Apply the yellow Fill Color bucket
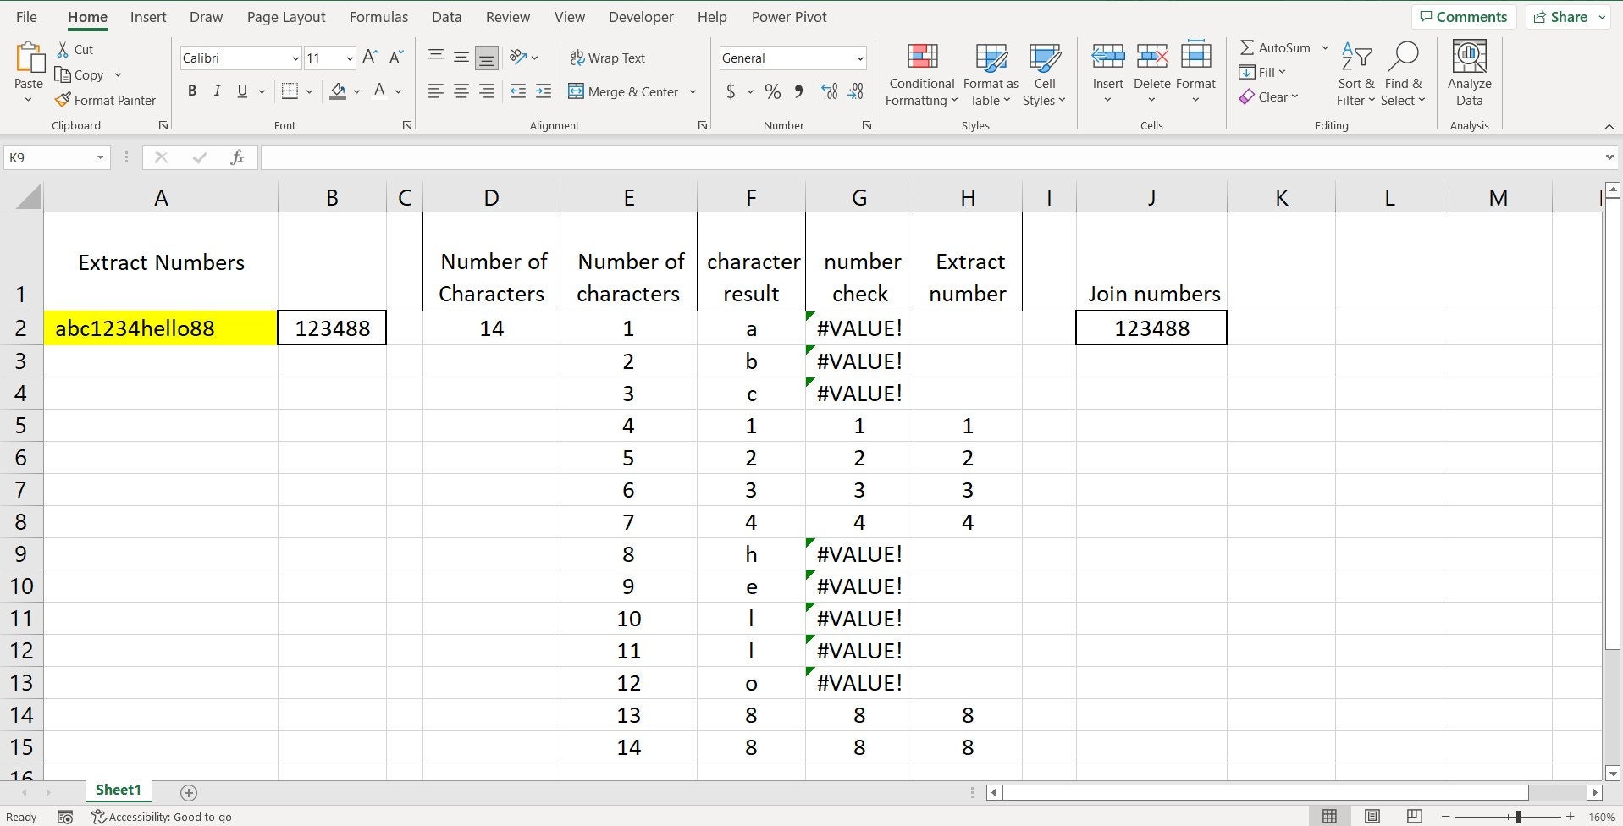The image size is (1623, 826). [338, 91]
